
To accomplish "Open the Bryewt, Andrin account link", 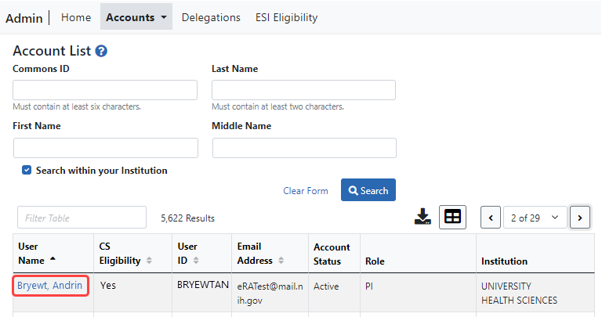I will [49, 286].
